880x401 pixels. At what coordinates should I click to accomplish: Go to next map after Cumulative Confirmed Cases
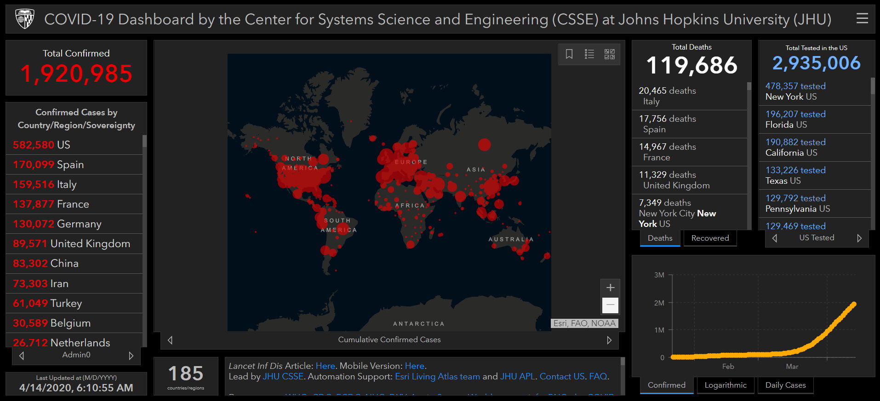pyautogui.click(x=609, y=340)
